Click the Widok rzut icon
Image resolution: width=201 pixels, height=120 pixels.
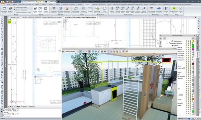[x=40, y=10]
